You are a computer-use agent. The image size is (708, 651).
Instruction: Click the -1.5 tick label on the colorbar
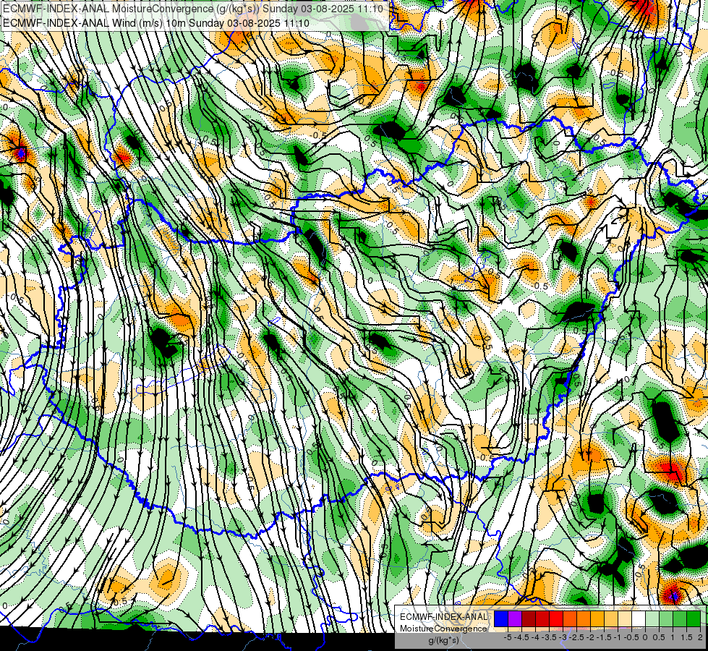pyautogui.click(x=604, y=637)
